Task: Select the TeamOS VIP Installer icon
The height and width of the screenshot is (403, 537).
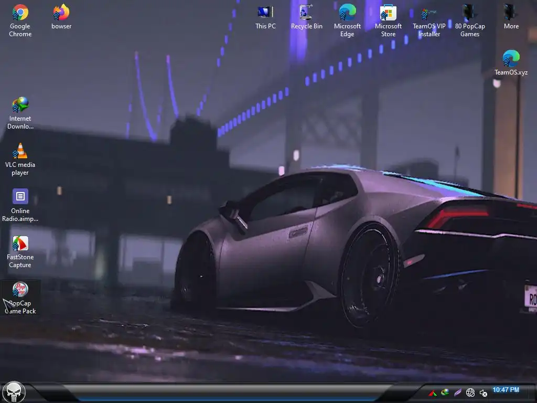Action: coord(429,20)
